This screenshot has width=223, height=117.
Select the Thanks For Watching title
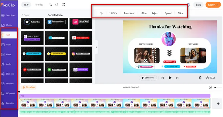pos(170,27)
